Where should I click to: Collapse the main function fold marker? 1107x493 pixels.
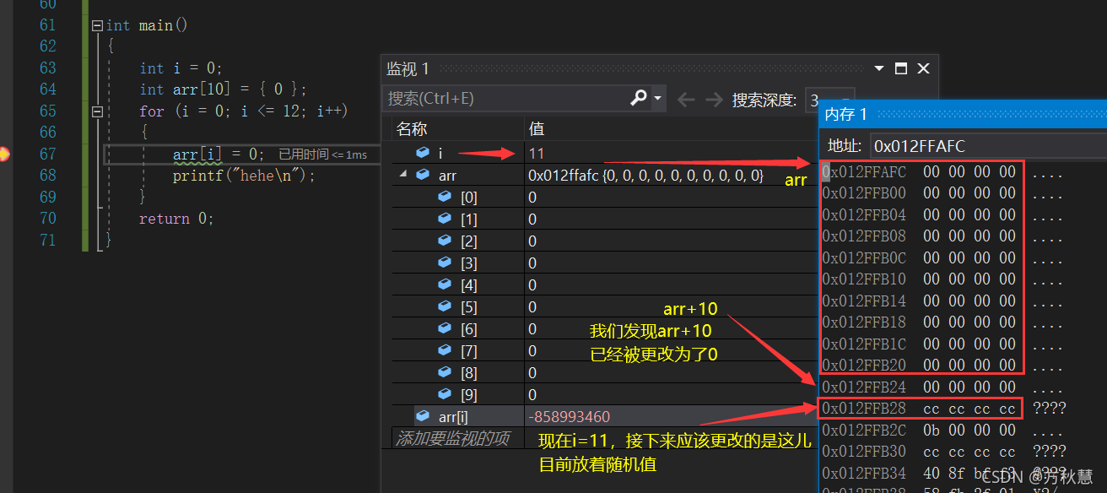point(97,26)
